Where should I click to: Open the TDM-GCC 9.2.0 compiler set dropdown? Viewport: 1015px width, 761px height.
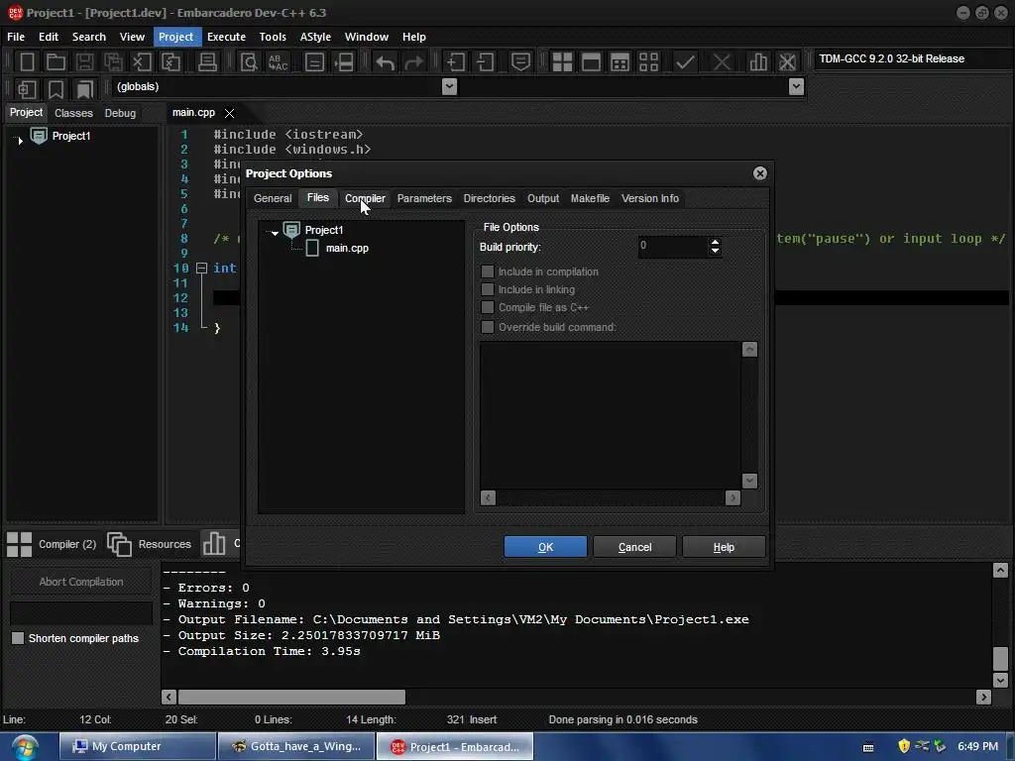pyautogui.click(x=912, y=58)
